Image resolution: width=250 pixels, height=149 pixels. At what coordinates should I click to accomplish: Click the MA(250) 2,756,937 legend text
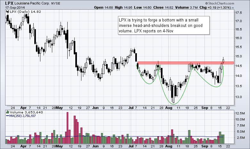pyautogui.click(x=22, y=116)
